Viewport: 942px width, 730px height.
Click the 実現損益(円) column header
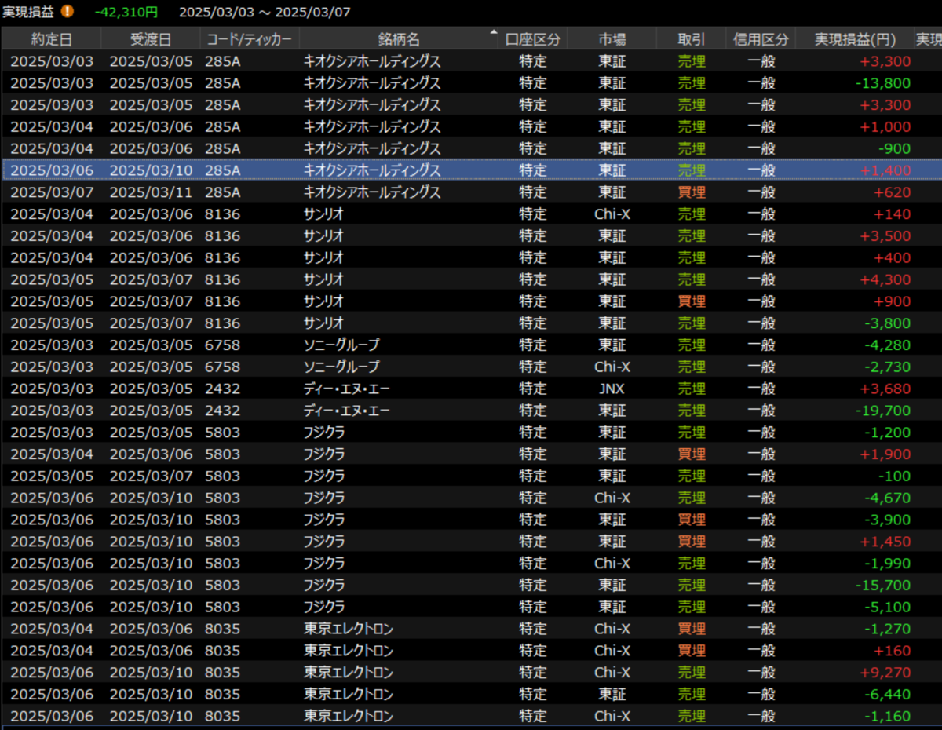(x=855, y=38)
